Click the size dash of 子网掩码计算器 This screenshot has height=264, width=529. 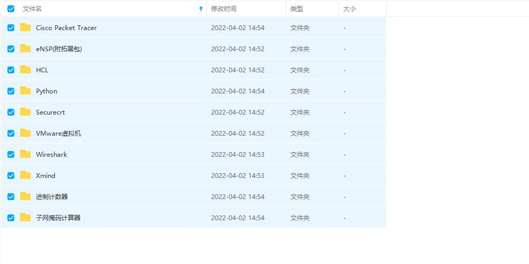344,218
